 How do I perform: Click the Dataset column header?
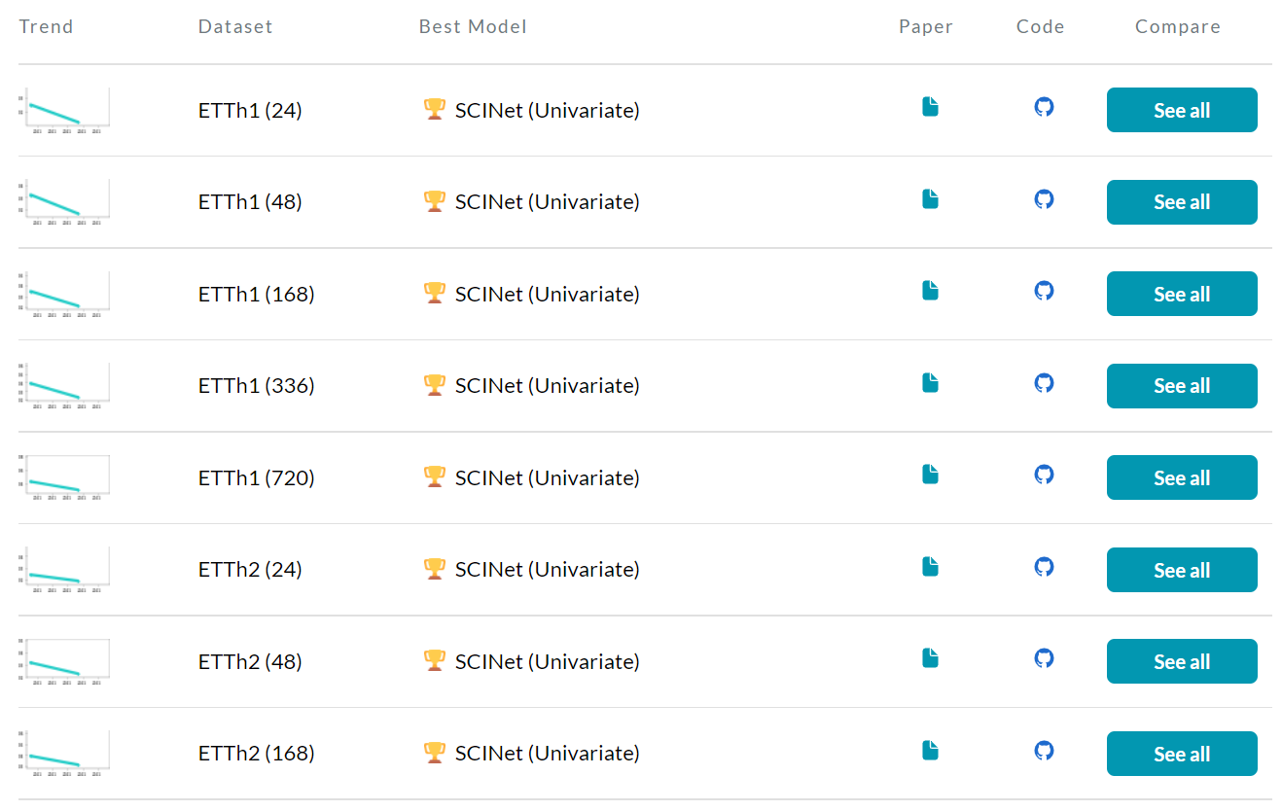point(235,27)
